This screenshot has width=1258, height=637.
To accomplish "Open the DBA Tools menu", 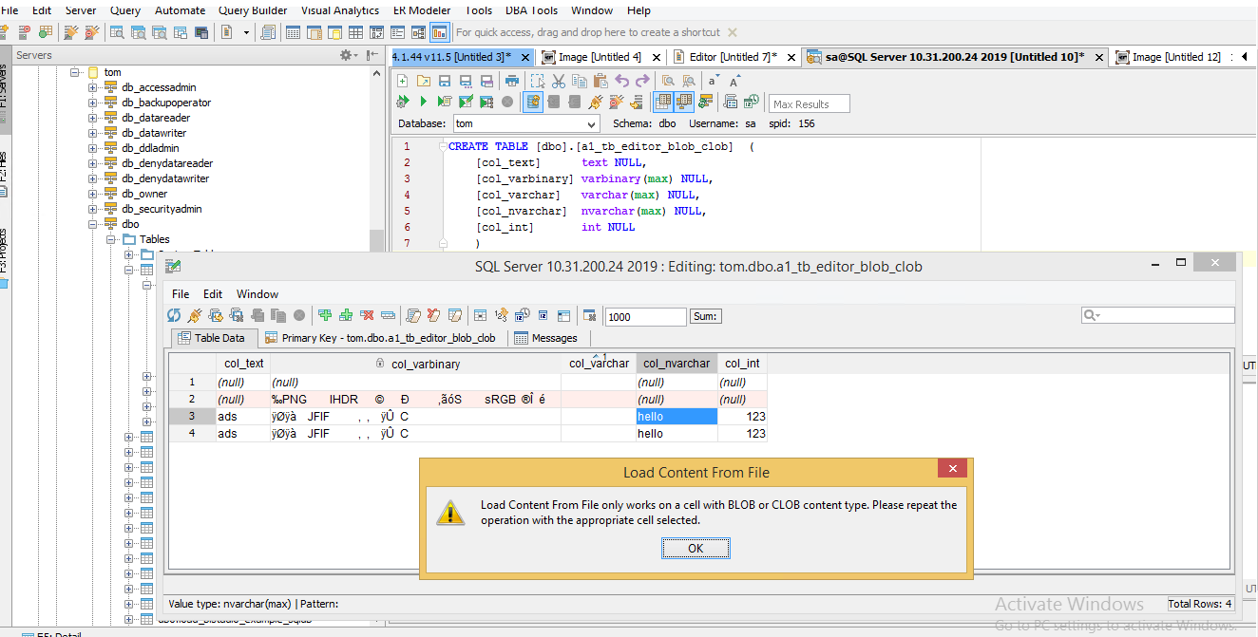I will click(x=531, y=10).
